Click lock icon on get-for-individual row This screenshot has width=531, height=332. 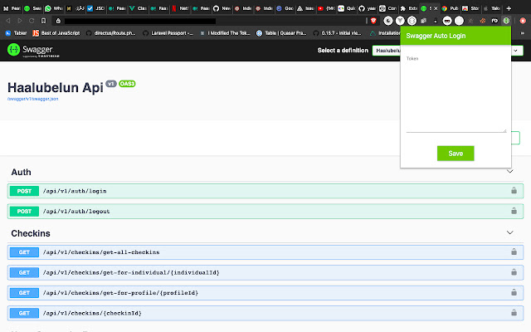point(514,271)
